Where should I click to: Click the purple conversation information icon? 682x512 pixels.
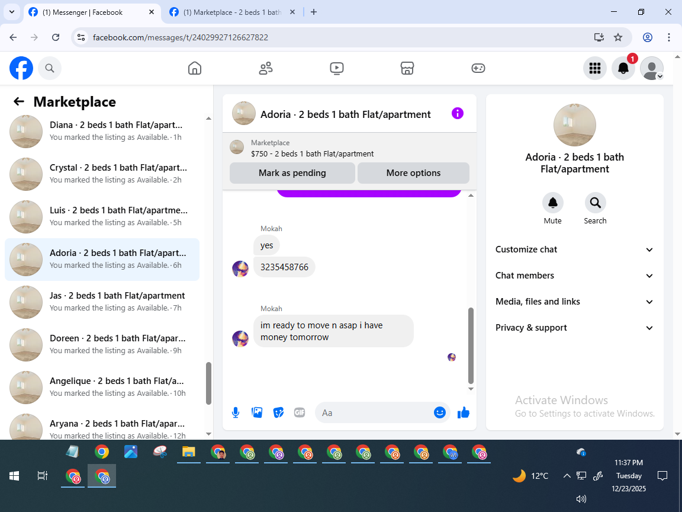458,114
